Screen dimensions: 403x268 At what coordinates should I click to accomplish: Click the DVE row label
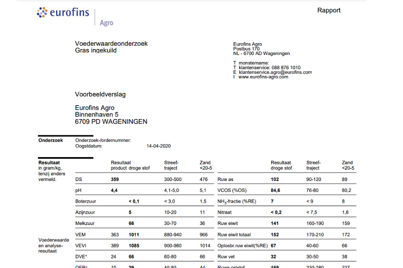pos(81,257)
